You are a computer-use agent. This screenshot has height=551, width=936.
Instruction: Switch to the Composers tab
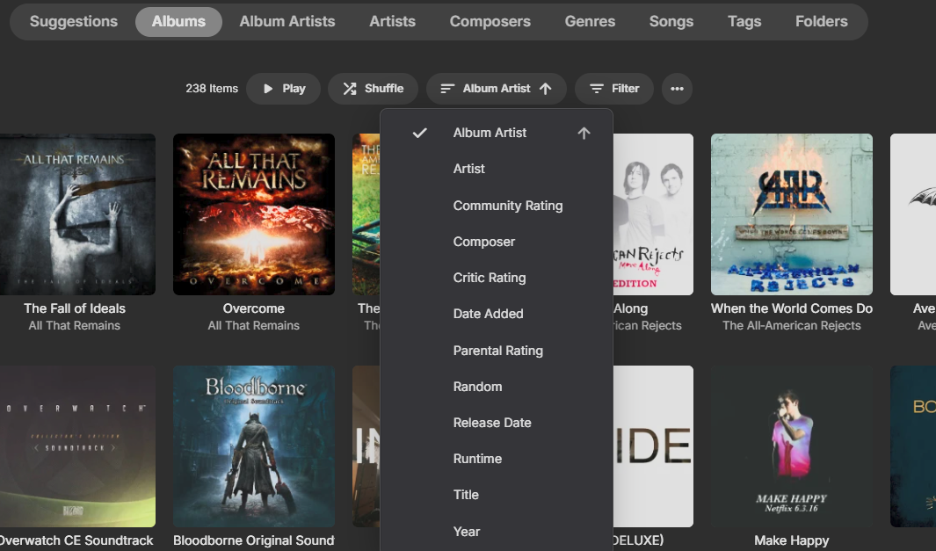490,21
